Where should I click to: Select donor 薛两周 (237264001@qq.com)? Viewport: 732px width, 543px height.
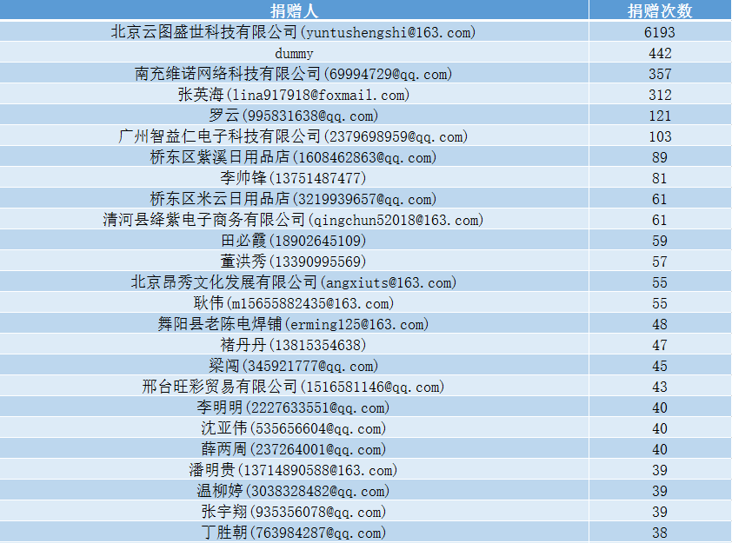[x=294, y=449]
